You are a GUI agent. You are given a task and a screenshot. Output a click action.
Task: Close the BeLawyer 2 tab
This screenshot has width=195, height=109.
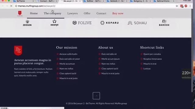coord(80,1)
